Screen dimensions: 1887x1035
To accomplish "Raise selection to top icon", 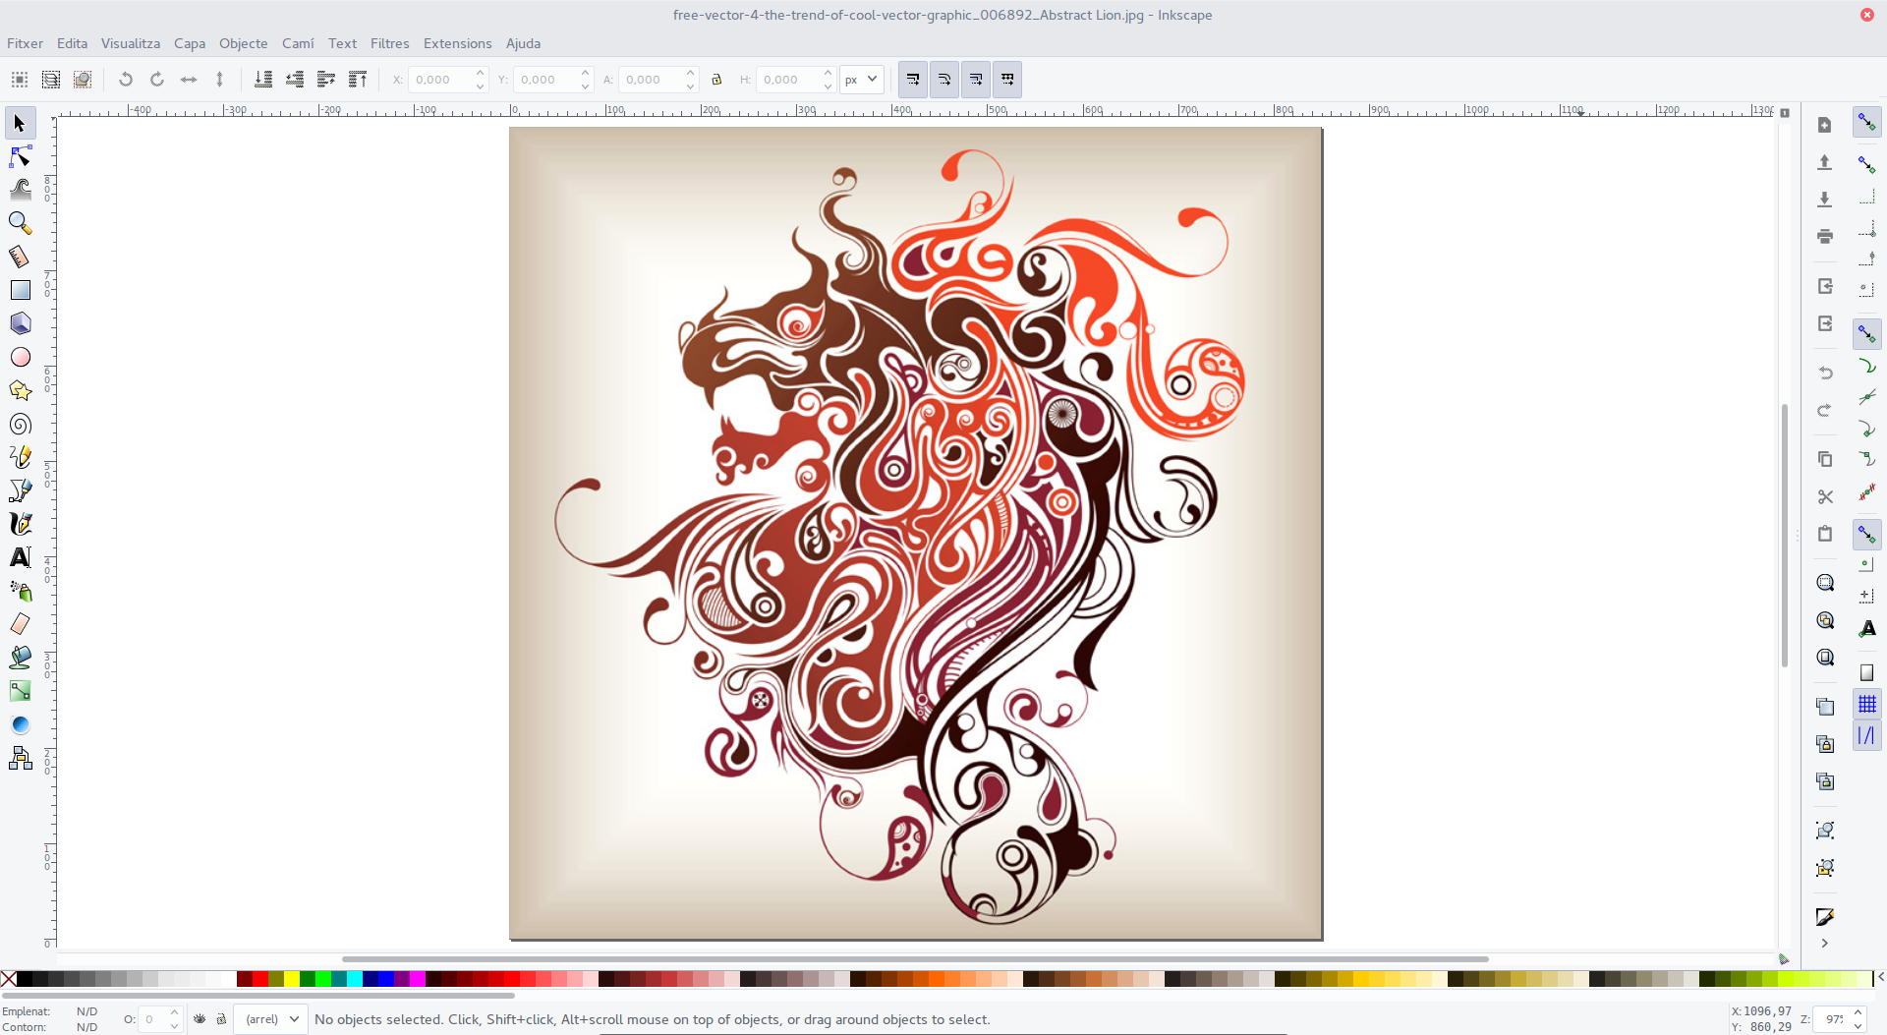I will click(358, 80).
